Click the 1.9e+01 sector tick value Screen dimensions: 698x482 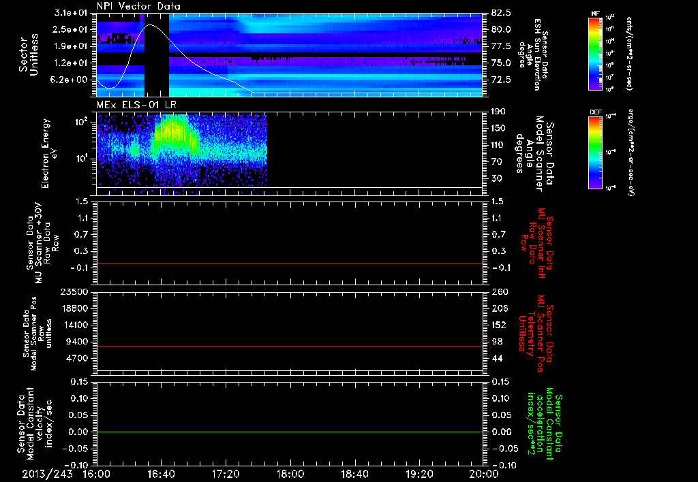click(70, 46)
